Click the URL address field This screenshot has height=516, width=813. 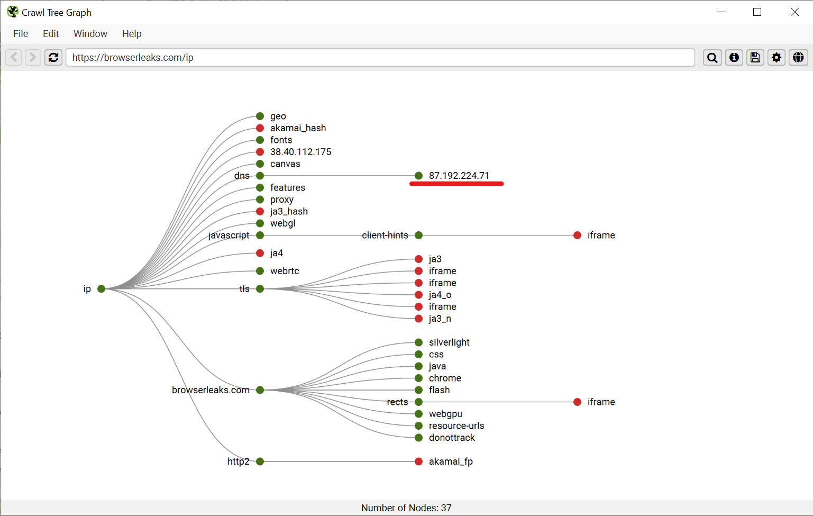(380, 58)
